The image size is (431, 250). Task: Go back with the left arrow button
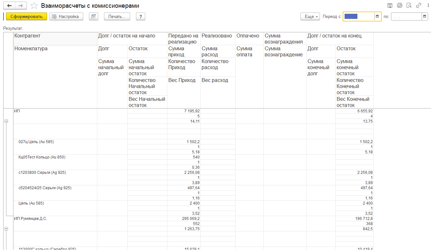coord(9,6)
